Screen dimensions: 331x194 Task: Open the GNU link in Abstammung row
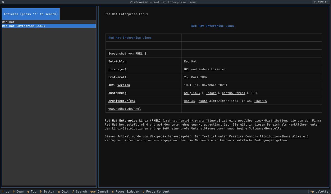(187, 93)
